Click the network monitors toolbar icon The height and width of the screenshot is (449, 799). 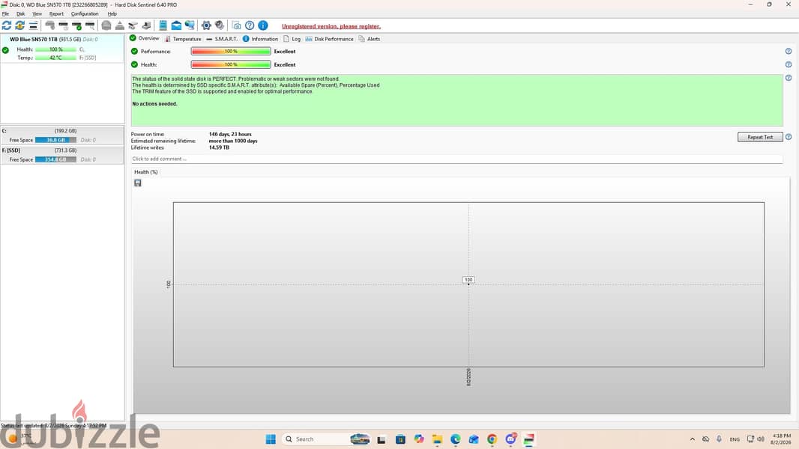[190, 25]
